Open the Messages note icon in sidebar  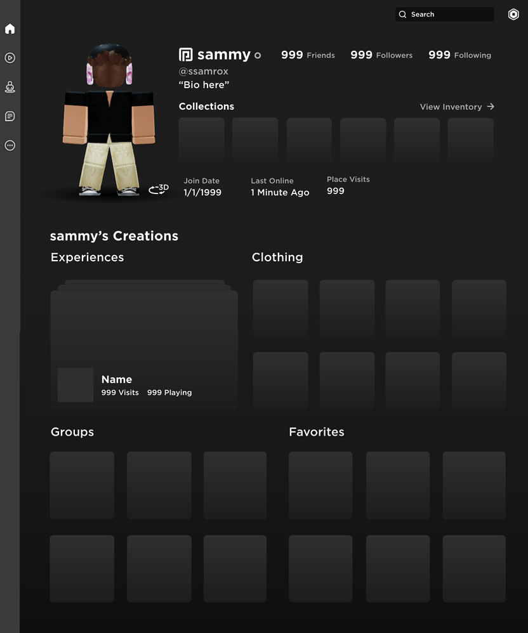tap(10, 116)
